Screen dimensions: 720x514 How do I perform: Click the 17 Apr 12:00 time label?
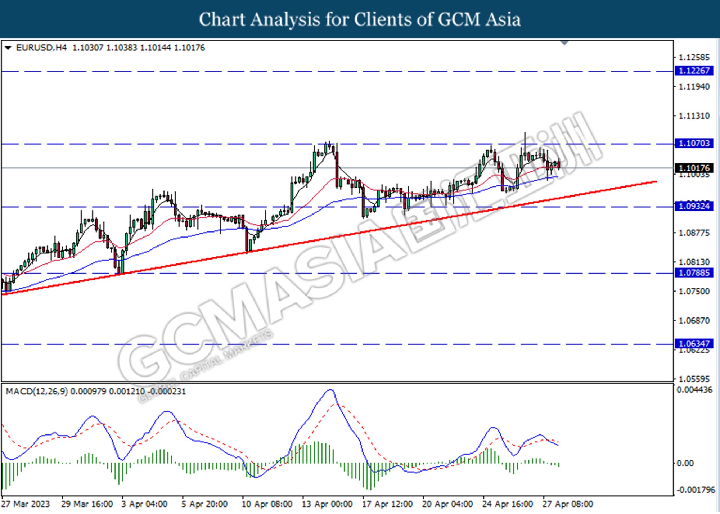387,504
